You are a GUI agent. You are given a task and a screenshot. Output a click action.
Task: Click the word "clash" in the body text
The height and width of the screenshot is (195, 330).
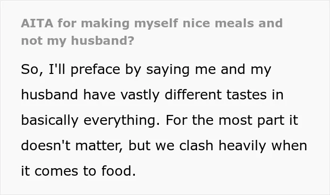click(x=196, y=146)
